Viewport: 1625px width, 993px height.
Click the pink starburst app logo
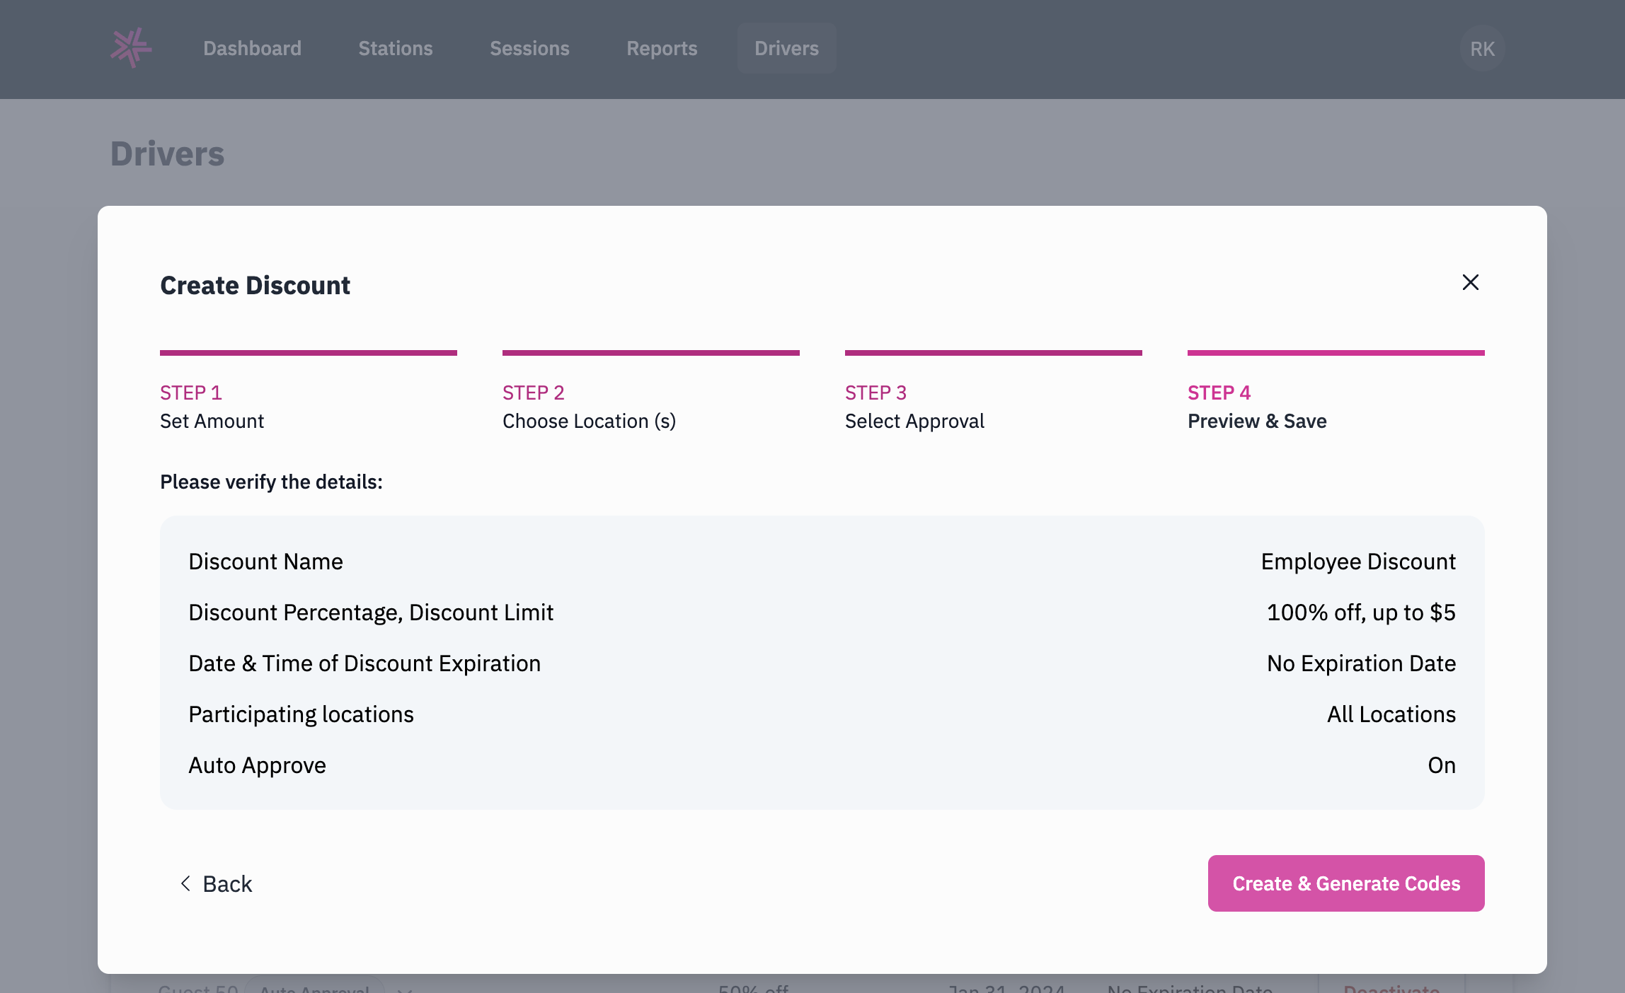coord(131,48)
